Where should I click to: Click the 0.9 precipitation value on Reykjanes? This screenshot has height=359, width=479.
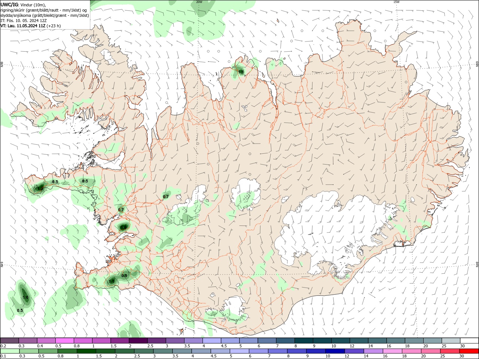point(124,276)
